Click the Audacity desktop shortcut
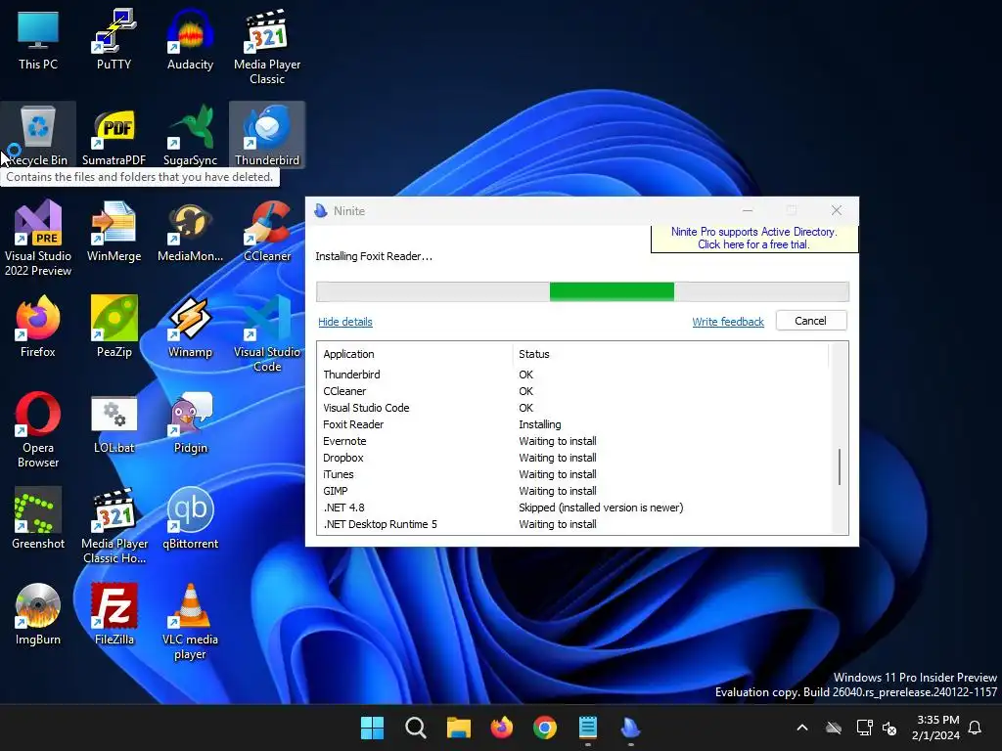 click(190, 39)
